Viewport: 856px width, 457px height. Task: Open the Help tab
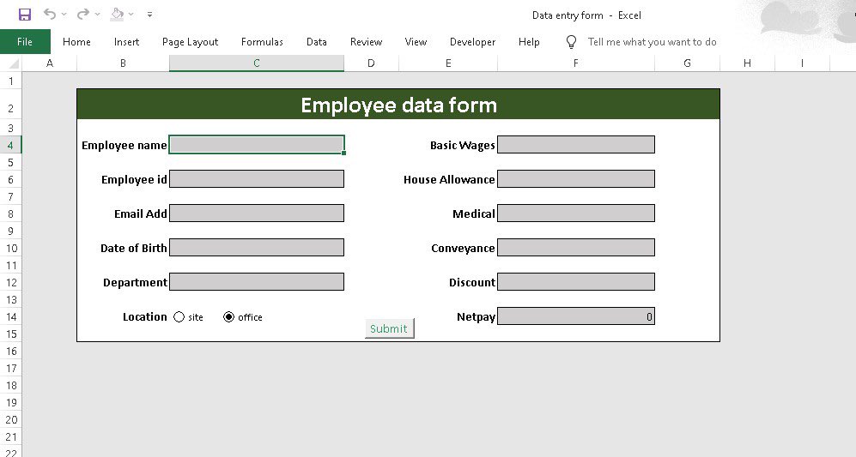(x=529, y=42)
